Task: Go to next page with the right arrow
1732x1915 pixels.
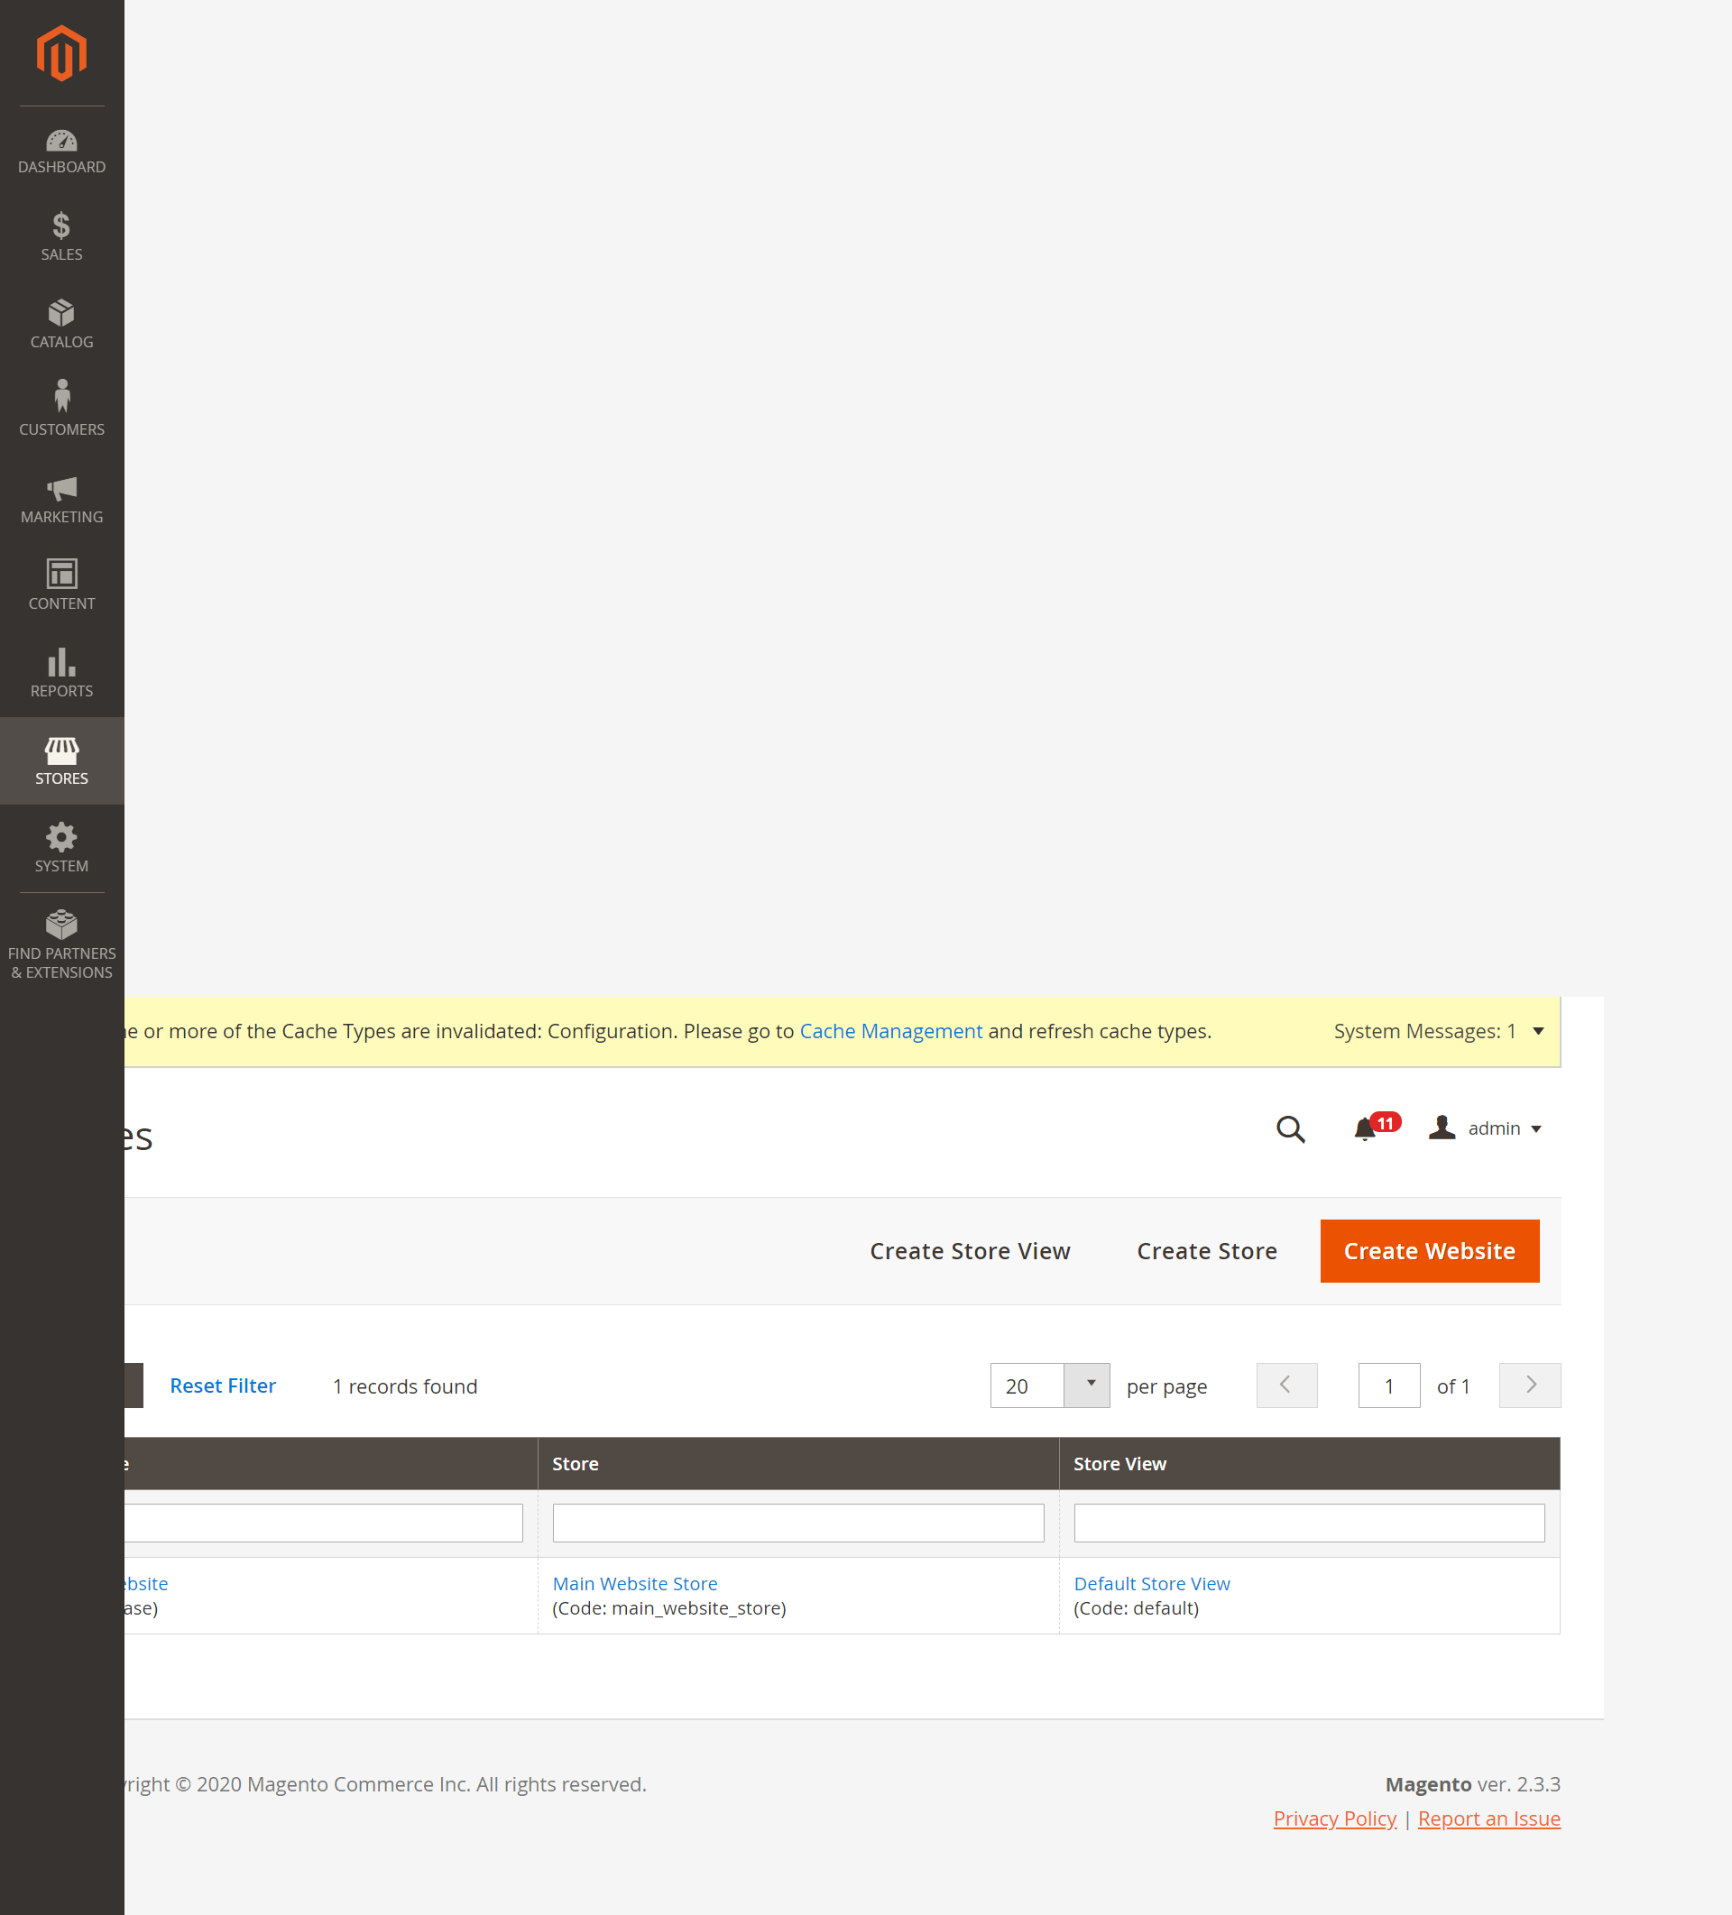Action: (1529, 1386)
